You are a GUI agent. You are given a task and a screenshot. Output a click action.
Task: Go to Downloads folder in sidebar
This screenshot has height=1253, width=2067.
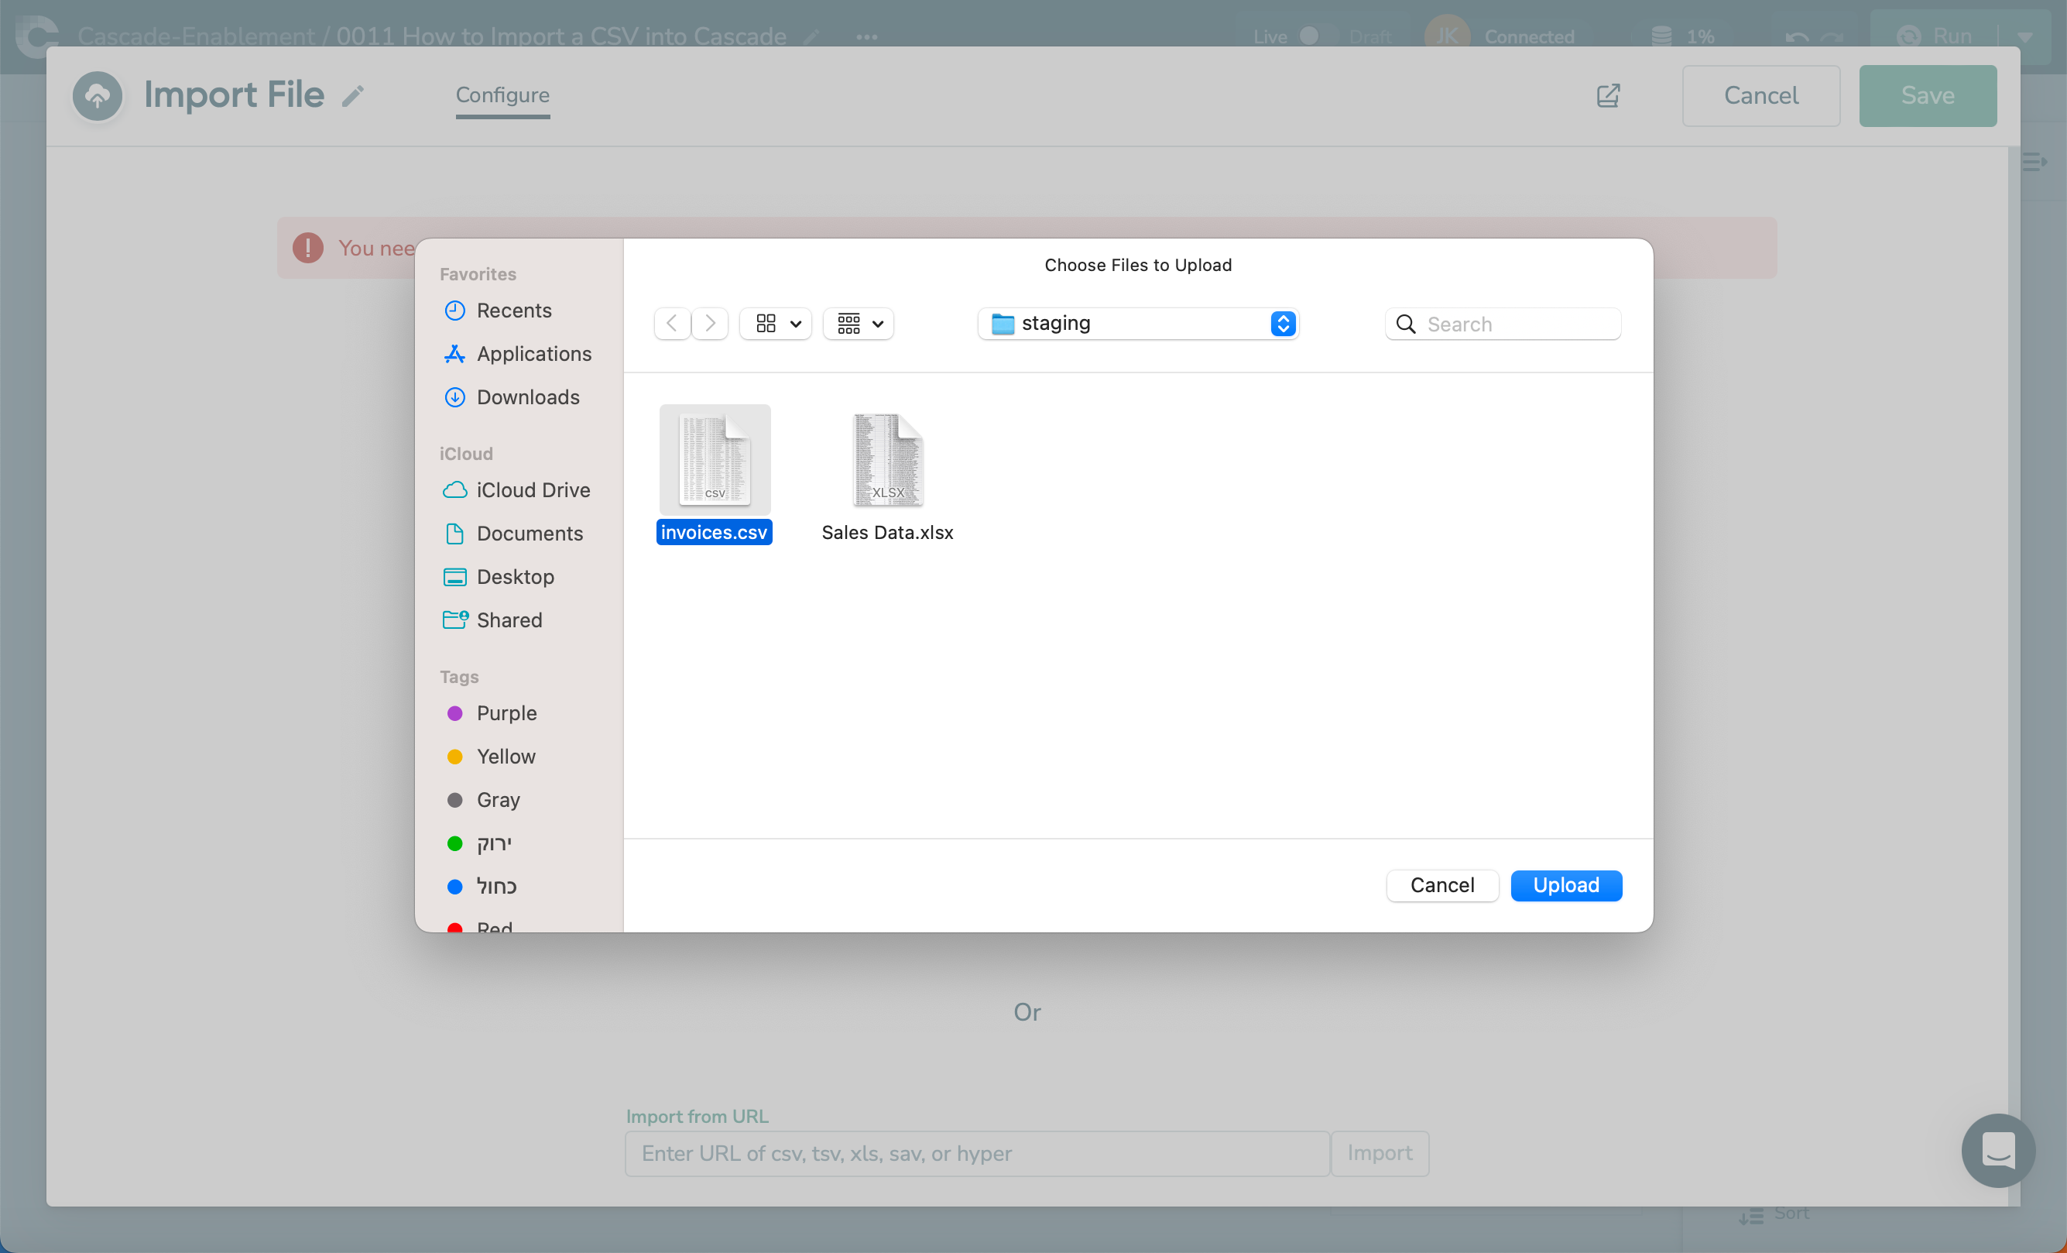point(528,397)
